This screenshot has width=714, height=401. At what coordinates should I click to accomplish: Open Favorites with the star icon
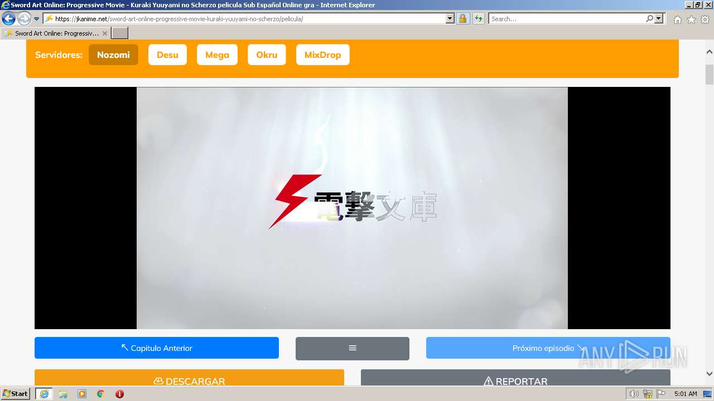click(x=691, y=19)
